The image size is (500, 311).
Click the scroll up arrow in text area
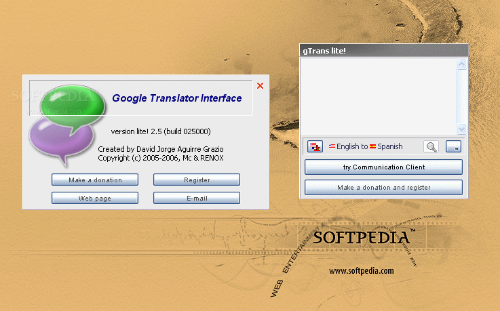(461, 64)
